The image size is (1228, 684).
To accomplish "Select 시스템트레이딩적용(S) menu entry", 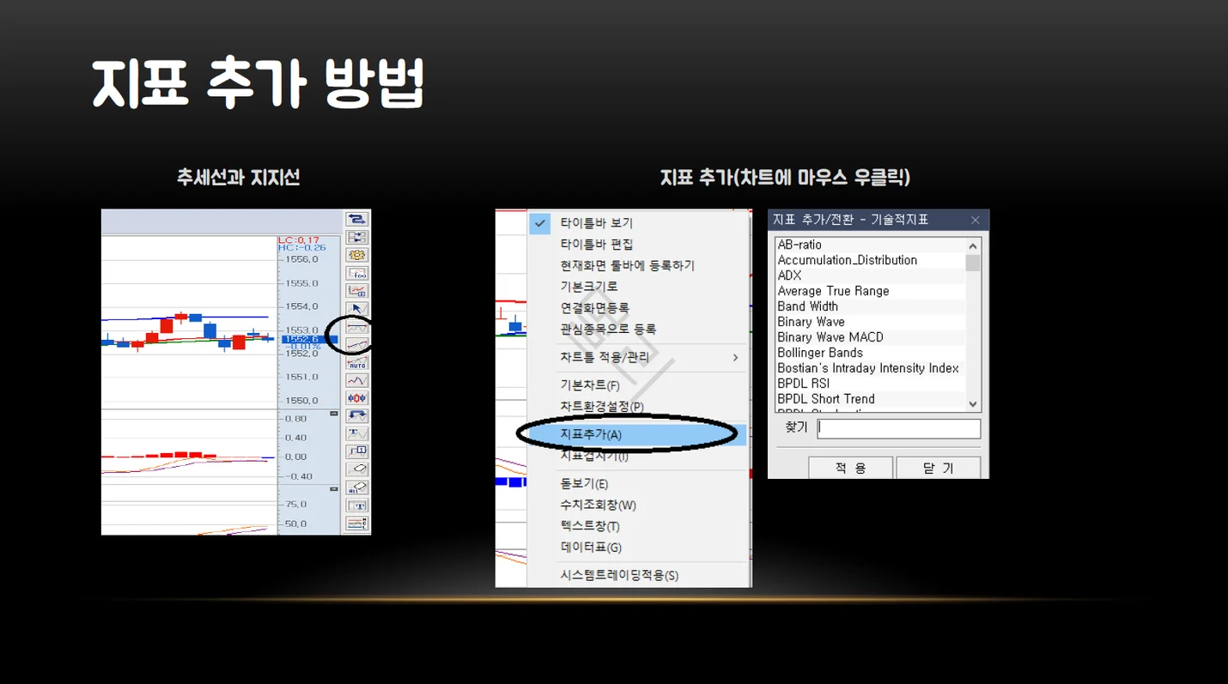I will (619, 575).
